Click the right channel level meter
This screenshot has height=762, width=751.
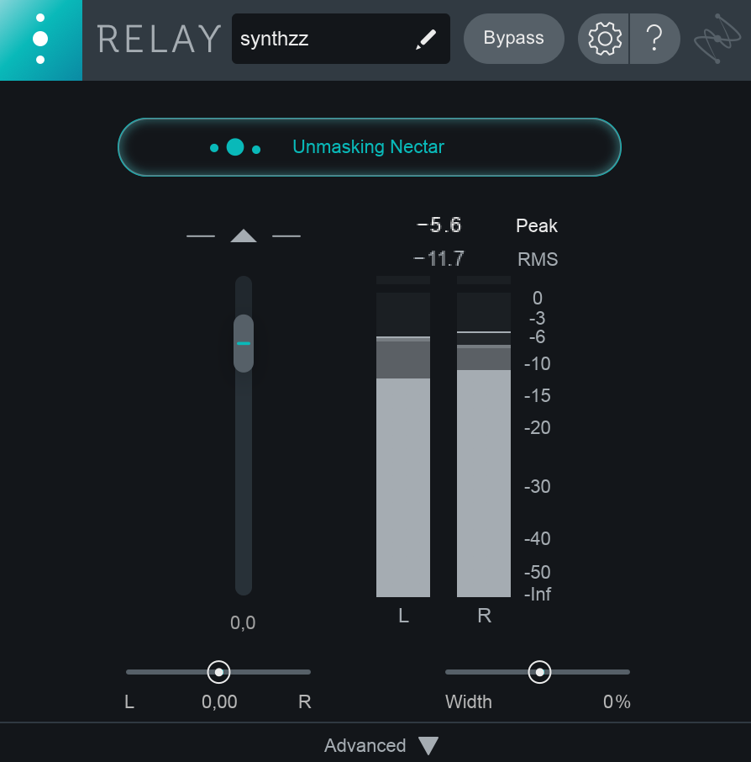tap(484, 445)
